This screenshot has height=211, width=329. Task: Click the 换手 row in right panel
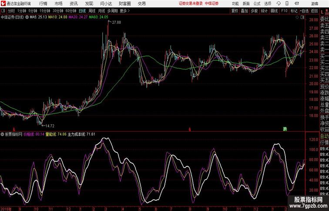324,117
